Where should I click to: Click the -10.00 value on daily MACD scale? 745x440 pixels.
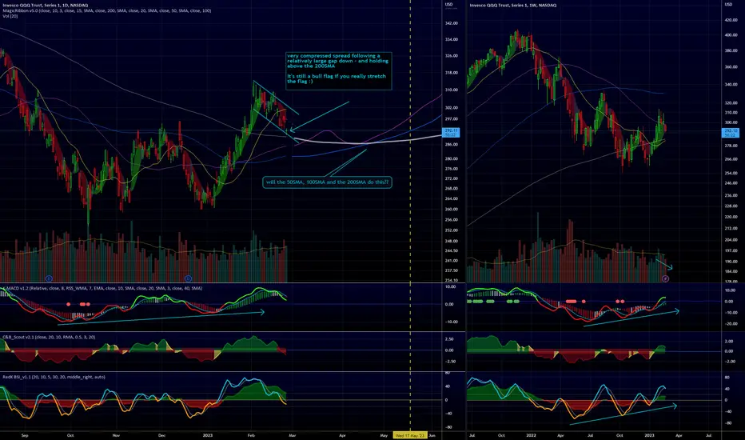coord(450,322)
